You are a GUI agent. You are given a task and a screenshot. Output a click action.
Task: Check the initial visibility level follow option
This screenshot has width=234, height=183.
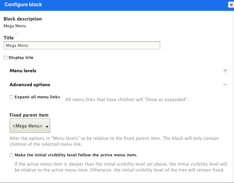click(x=11, y=155)
